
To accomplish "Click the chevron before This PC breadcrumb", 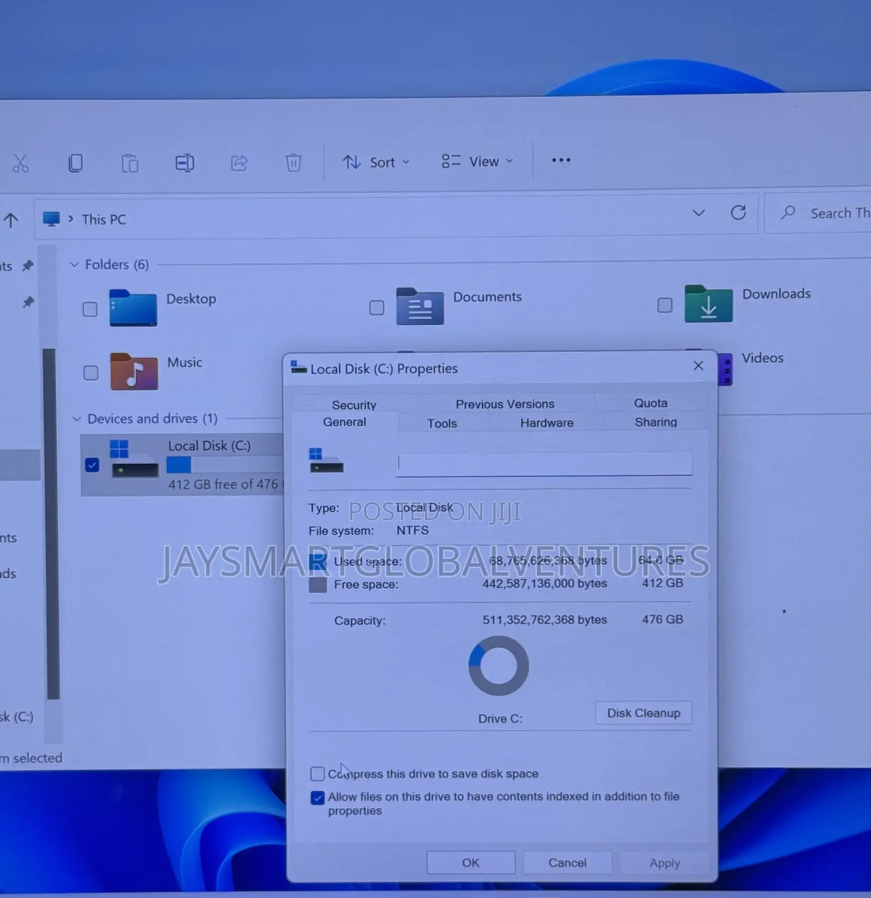I will coord(71,219).
